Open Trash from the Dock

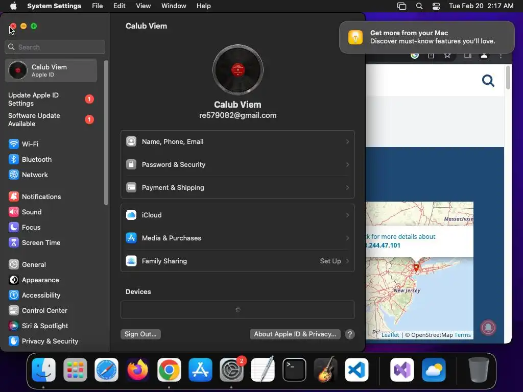(479, 370)
